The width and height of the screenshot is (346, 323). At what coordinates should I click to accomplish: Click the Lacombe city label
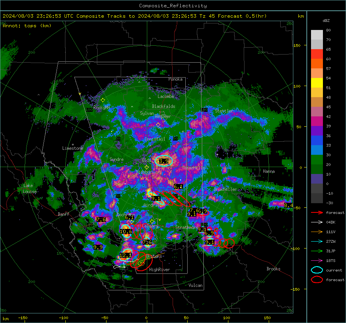(166, 96)
